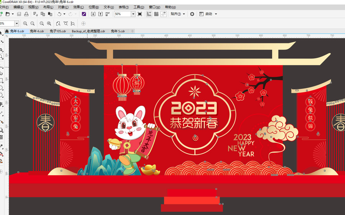
Task: Expand the Redo history dropdown arrow
Action: (76, 14)
